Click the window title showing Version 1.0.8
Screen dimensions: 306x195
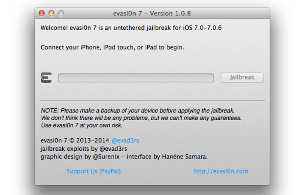tap(152, 13)
